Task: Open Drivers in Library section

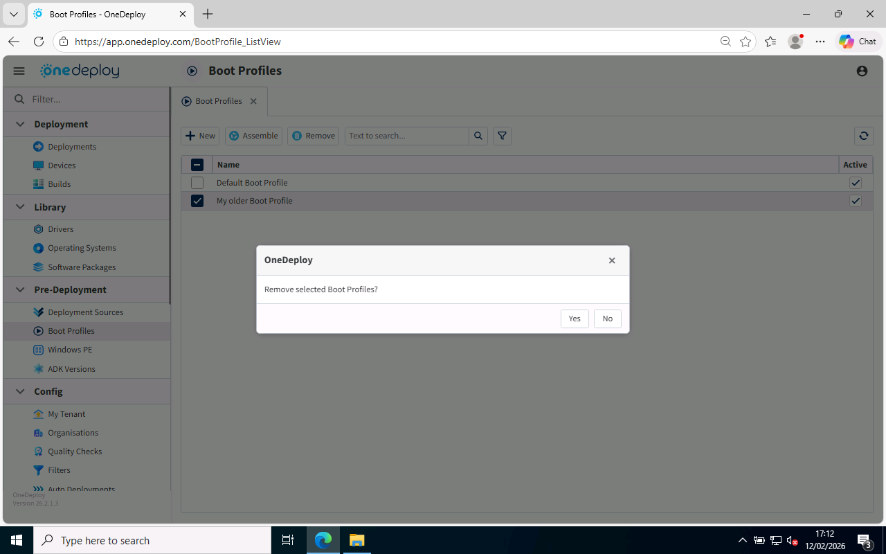Action: pyautogui.click(x=60, y=229)
